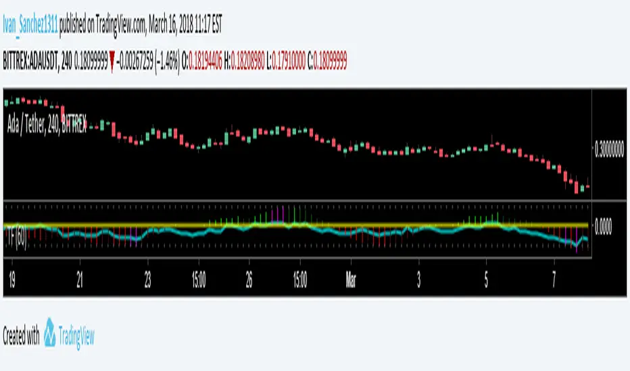Image resolution: width=630 pixels, height=371 pixels.
Task: Select the BITTREX:ADAUSDT symbol text
Action: [30, 61]
